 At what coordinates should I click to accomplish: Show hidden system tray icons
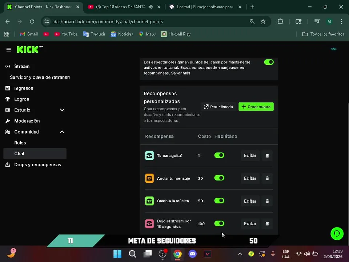click(240, 254)
